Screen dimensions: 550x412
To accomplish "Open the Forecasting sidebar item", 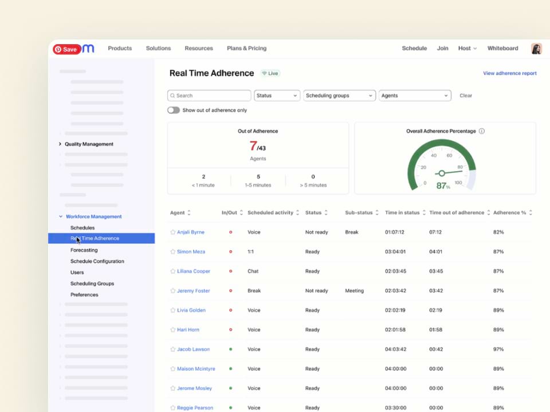I will pyautogui.click(x=84, y=250).
